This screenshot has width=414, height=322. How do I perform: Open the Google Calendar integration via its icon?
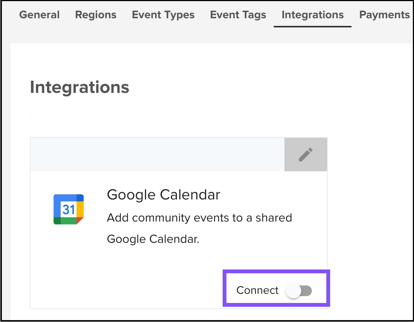click(69, 209)
